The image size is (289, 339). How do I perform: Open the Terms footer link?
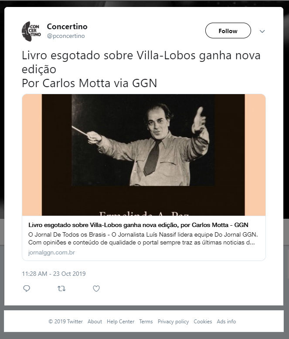146,322
